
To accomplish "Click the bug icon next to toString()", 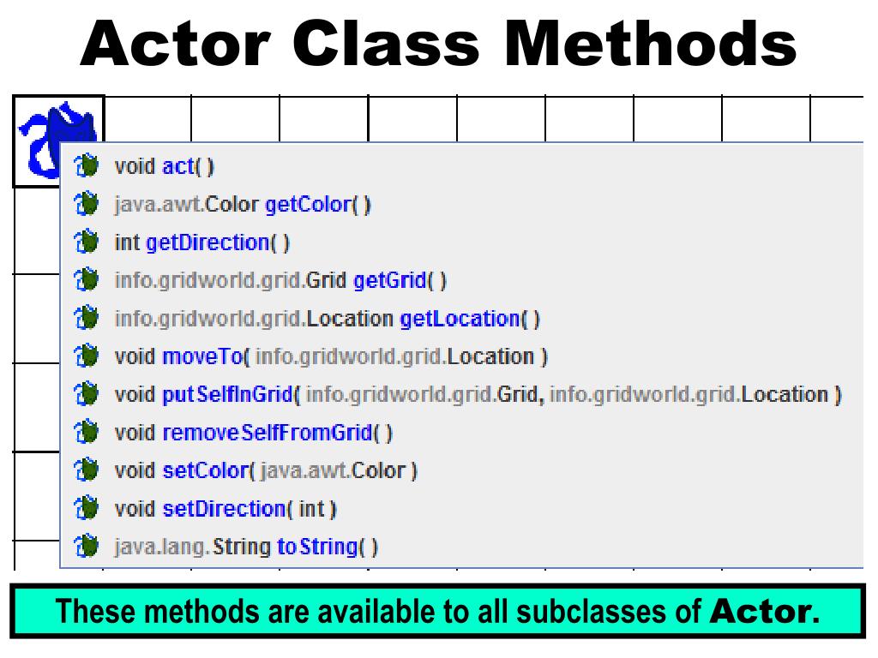I will 87,546.
